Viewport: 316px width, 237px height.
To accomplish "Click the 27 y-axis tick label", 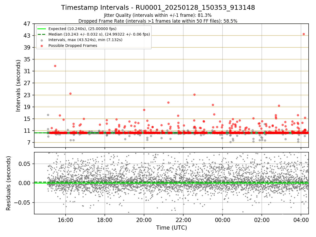I will pyautogui.click(x=27, y=83).
